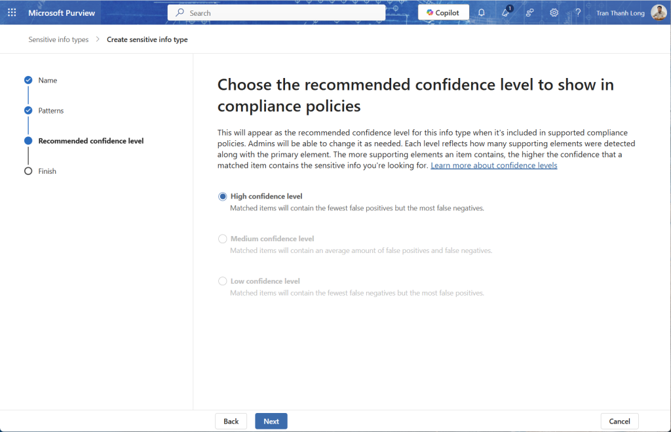
Task: Click the Next button
Action: click(271, 422)
